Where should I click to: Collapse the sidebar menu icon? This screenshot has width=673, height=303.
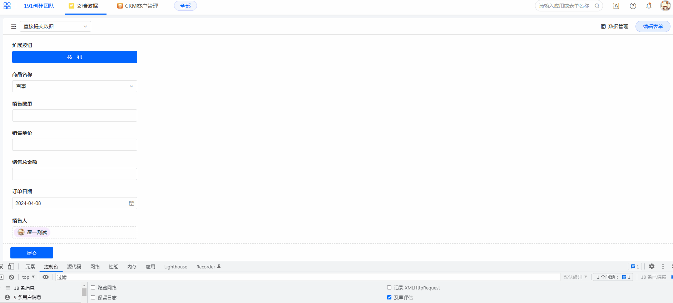coord(14,26)
